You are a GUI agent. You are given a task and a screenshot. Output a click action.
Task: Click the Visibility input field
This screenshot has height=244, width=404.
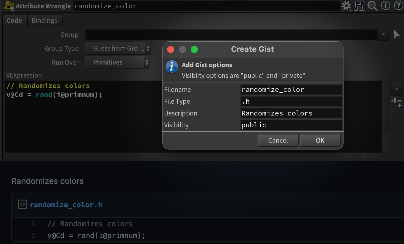tap(291, 125)
